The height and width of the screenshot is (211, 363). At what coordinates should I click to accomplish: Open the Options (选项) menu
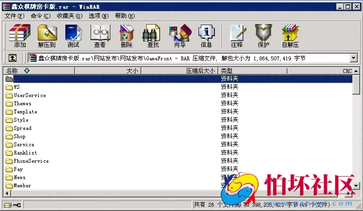pos(98,16)
